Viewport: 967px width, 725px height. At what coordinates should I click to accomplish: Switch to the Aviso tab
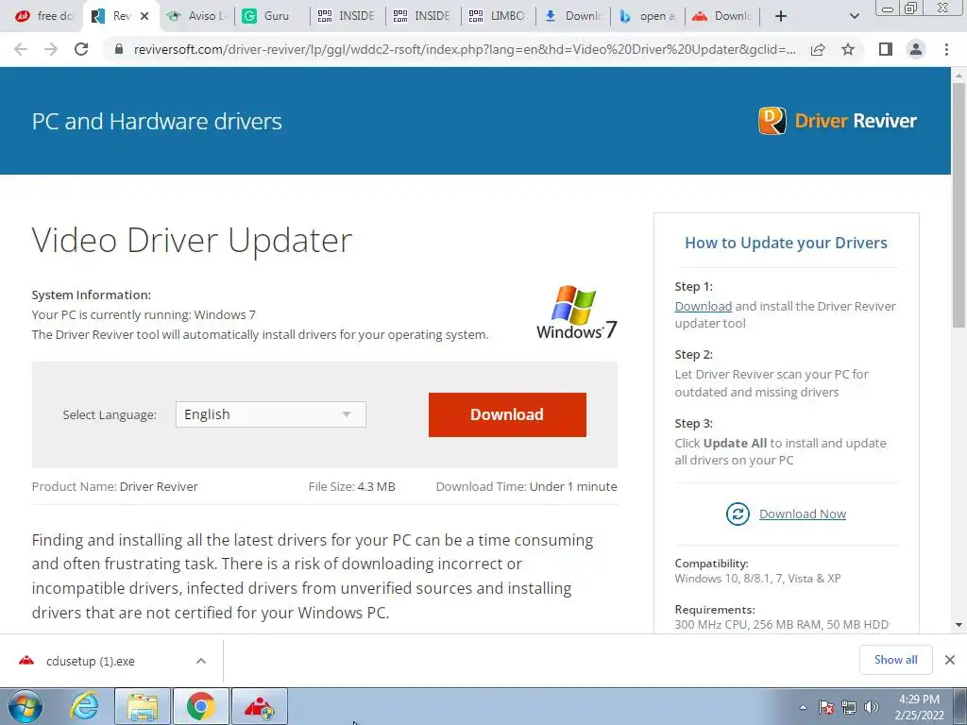coord(197,16)
